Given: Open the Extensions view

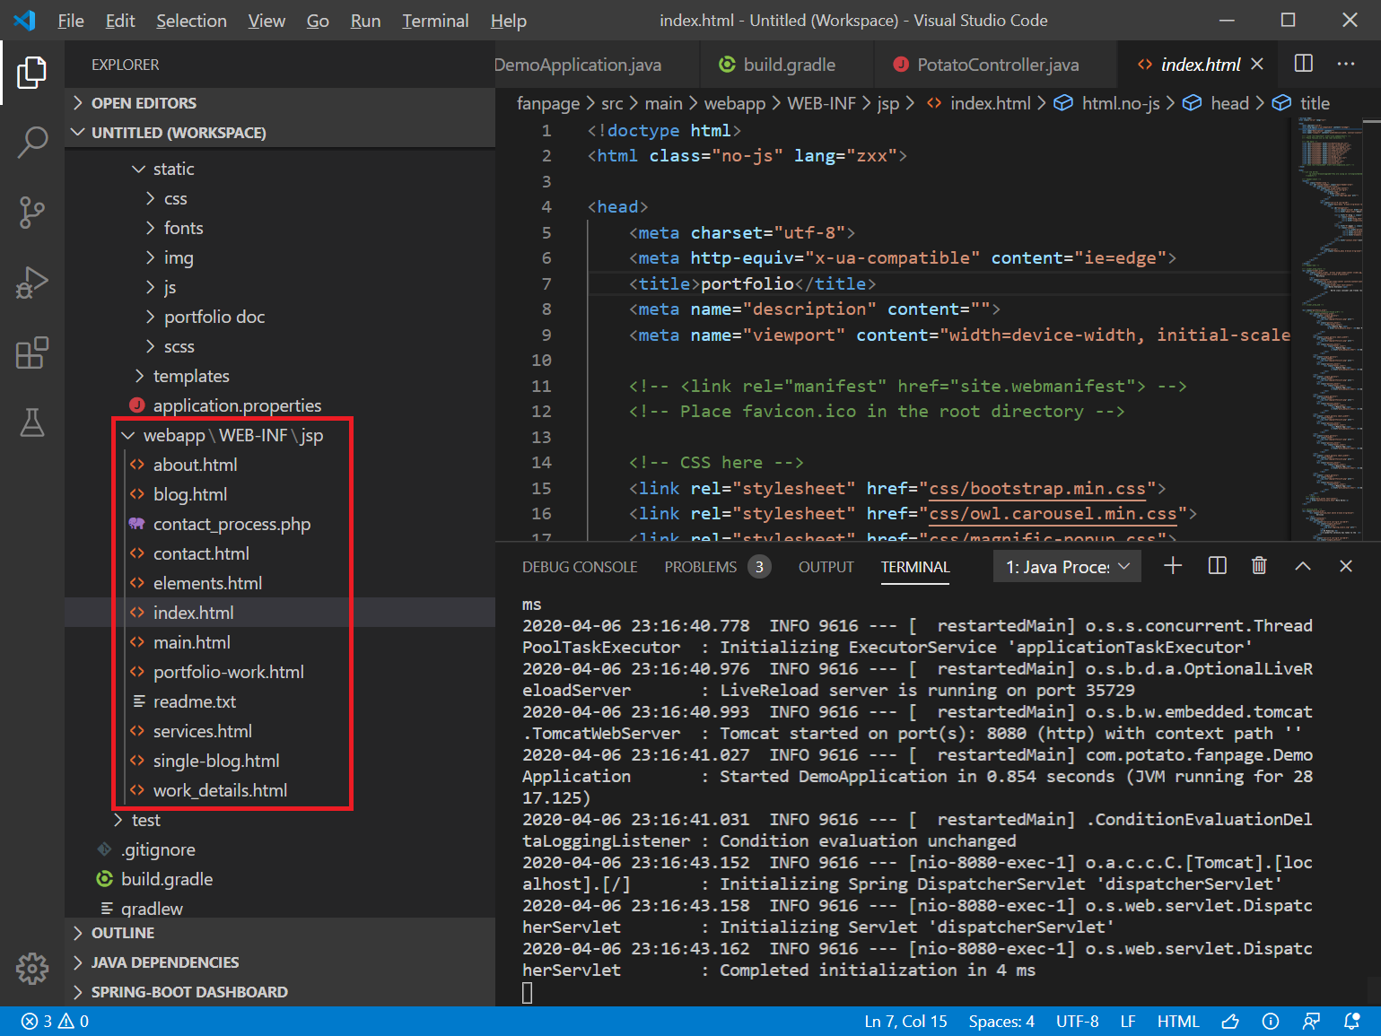Looking at the screenshot, I should tap(31, 353).
